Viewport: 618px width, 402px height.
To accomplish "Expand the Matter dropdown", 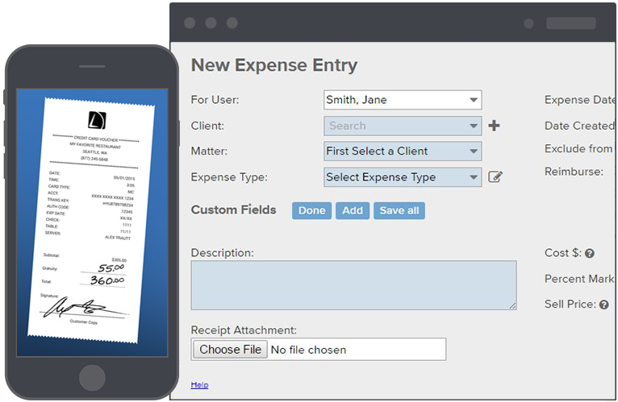I will click(x=403, y=151).
